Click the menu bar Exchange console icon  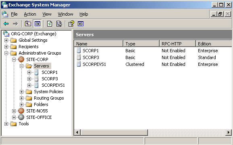(5, 14)
